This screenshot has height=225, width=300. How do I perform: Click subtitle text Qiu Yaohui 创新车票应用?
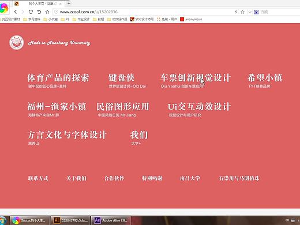click(182, 86)
